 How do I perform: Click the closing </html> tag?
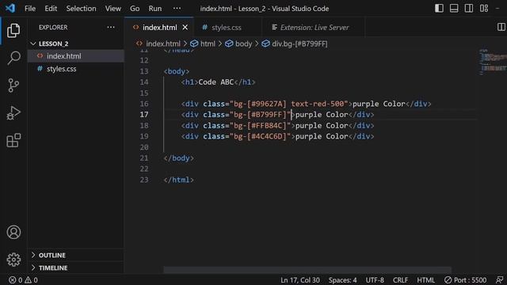[x=179, y=180]
